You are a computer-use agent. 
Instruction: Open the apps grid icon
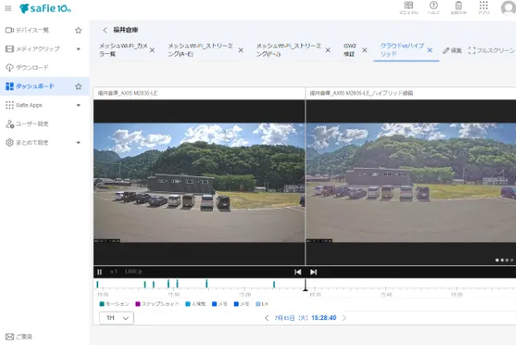(x=484, y=7)
